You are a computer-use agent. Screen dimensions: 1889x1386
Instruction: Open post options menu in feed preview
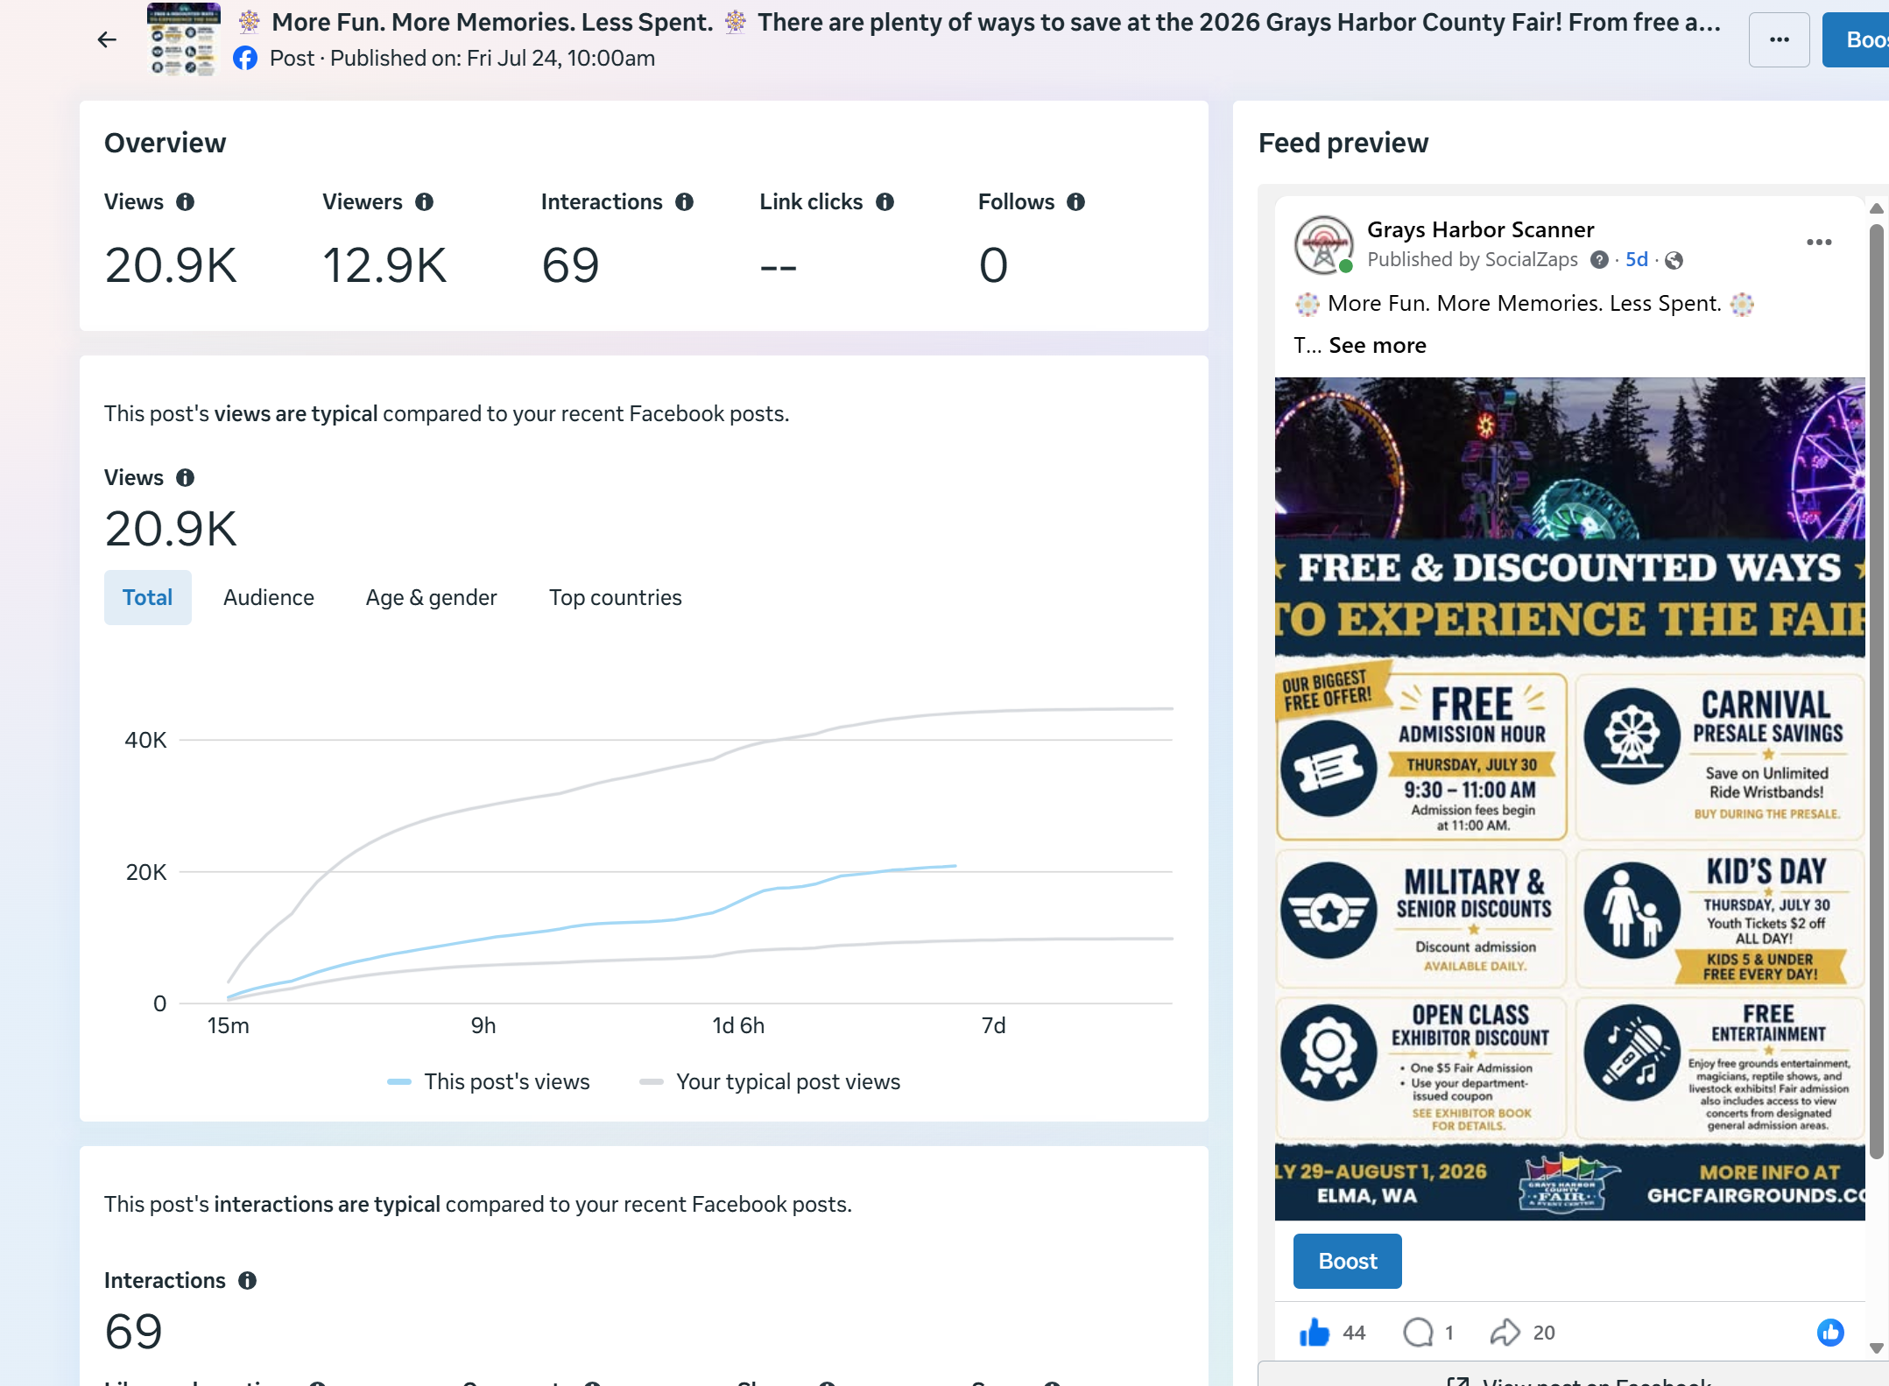1819,243
